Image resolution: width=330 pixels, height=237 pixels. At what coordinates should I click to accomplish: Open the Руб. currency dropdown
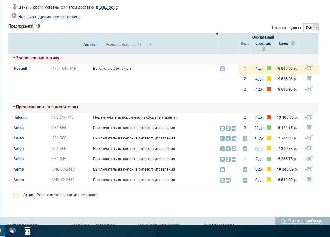[x=311, y=28]
